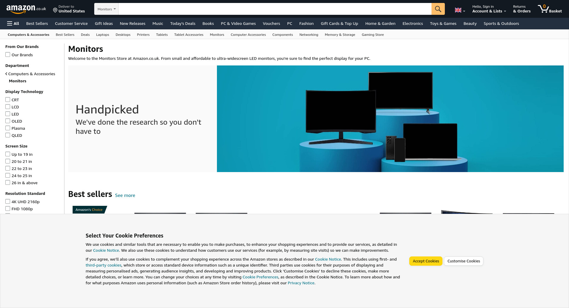Tick the 24 to 25 in checkbox

[8, 175]
